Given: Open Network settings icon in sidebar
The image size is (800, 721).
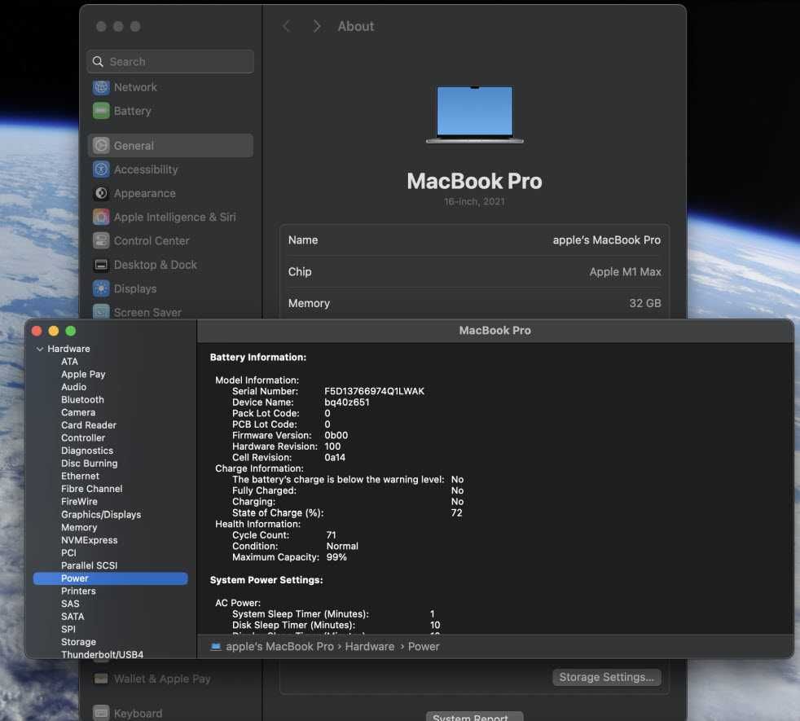Looking at the screenshot, I should point(101,87).
